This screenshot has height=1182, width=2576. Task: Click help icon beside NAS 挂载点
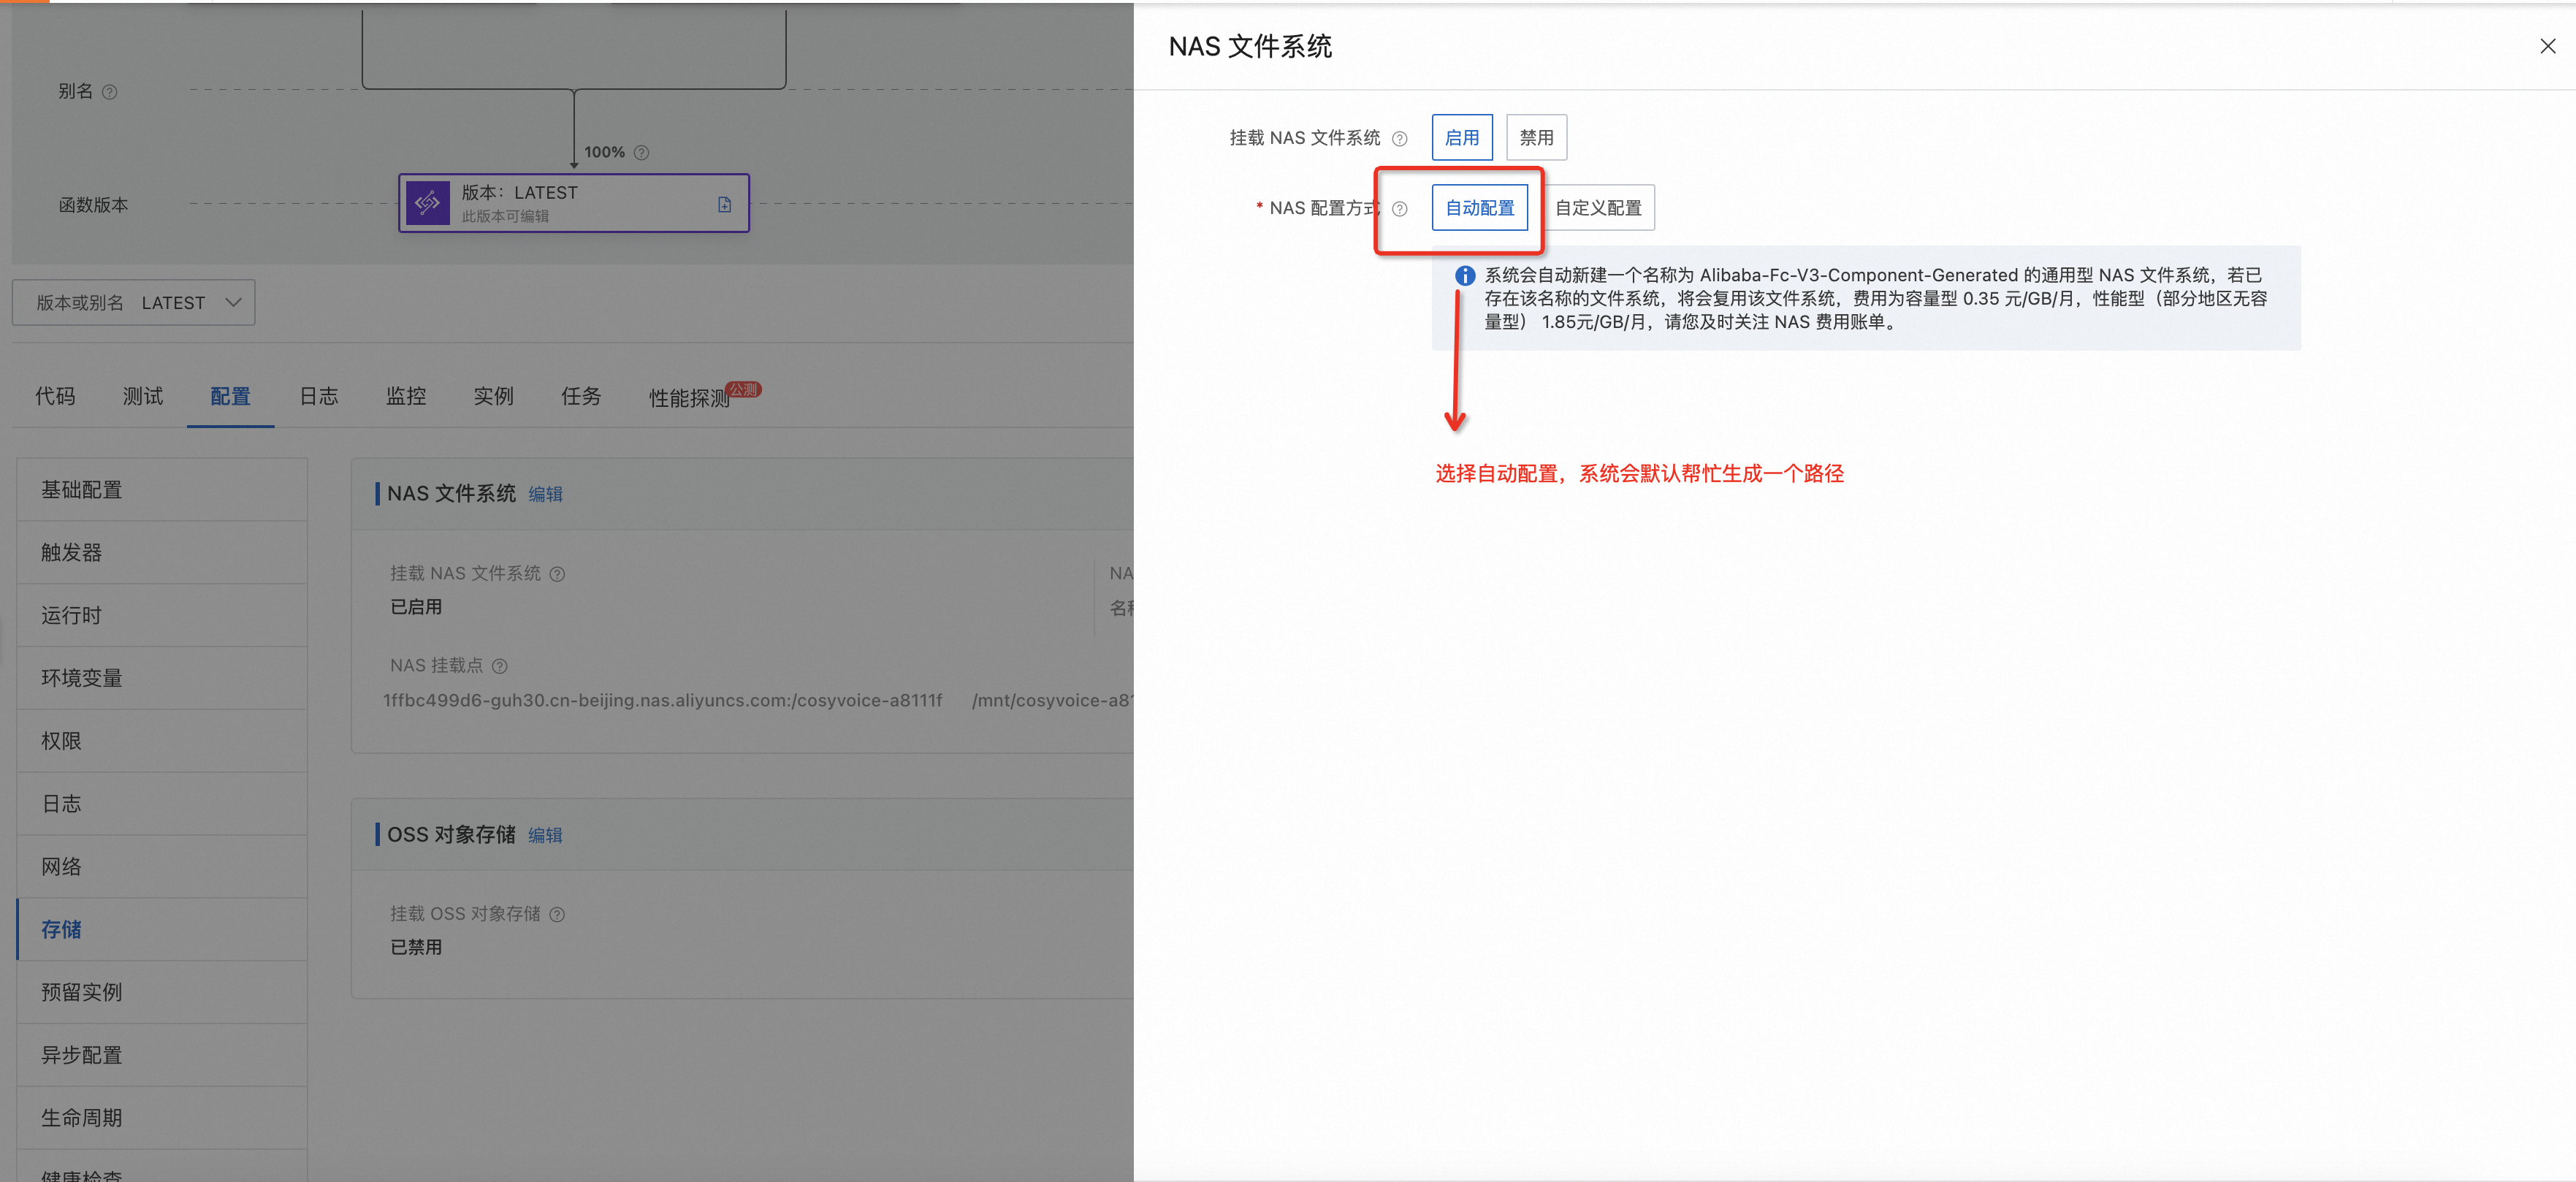tap(500, 666)
